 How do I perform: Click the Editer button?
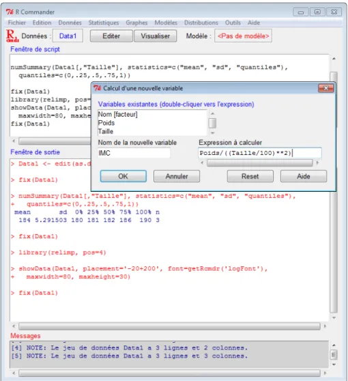point(111,36)
